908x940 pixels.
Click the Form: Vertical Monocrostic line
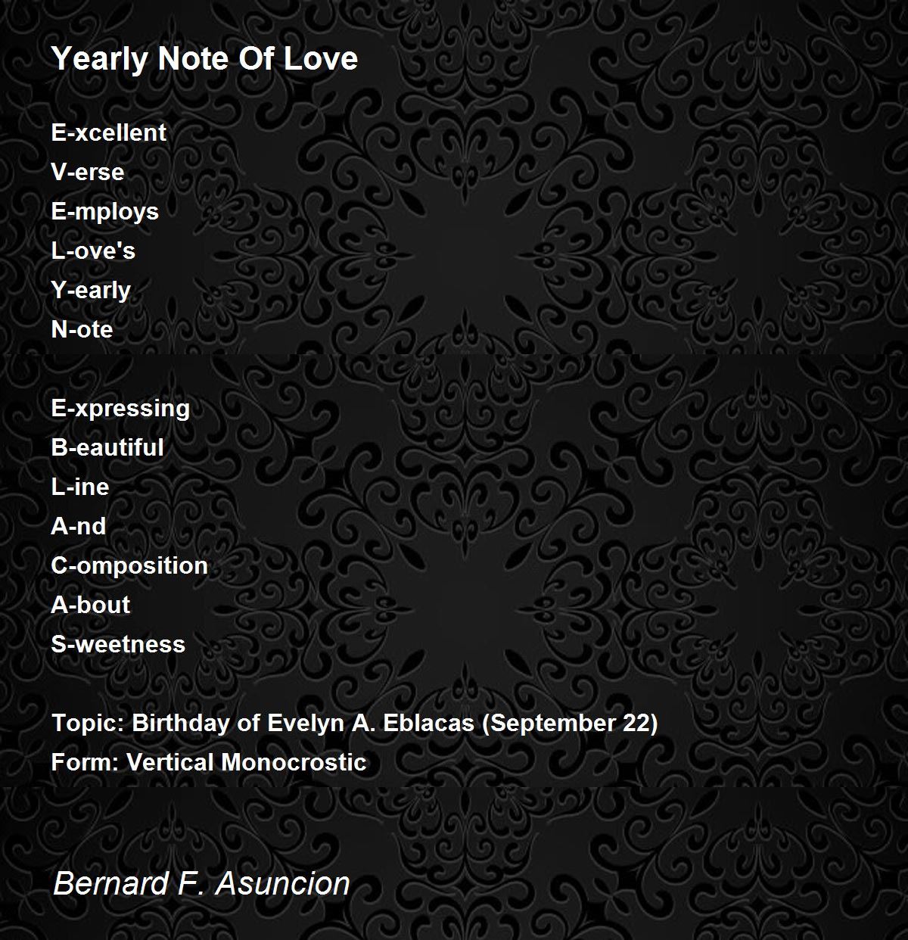(209, 762)
